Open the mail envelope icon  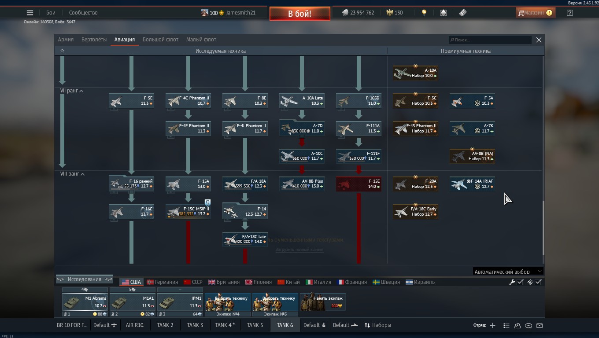point(540,326)
